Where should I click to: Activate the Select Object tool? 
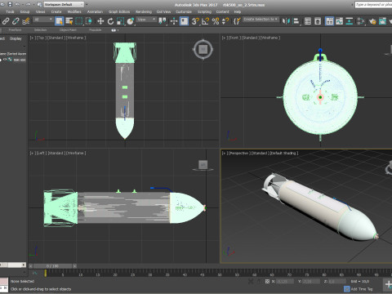[59, 21]
